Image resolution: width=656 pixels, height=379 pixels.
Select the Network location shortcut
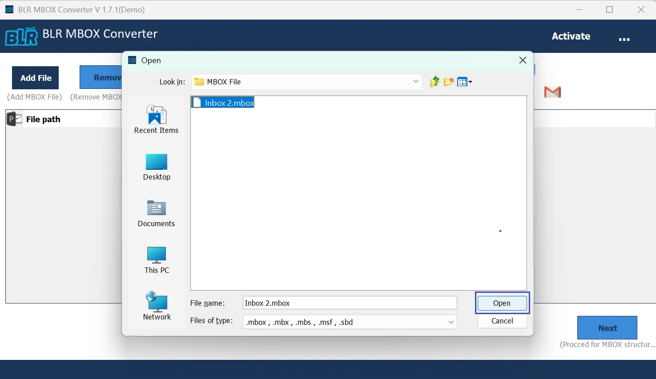click(157, 307)
